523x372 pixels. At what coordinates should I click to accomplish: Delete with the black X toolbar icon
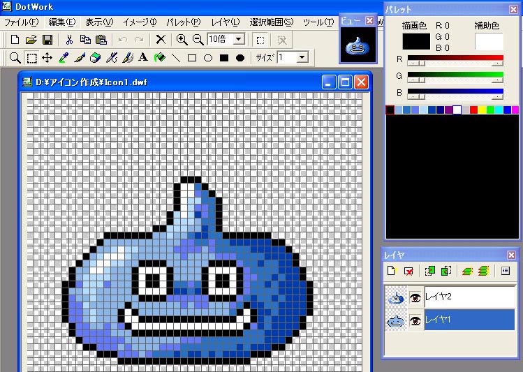161,40
